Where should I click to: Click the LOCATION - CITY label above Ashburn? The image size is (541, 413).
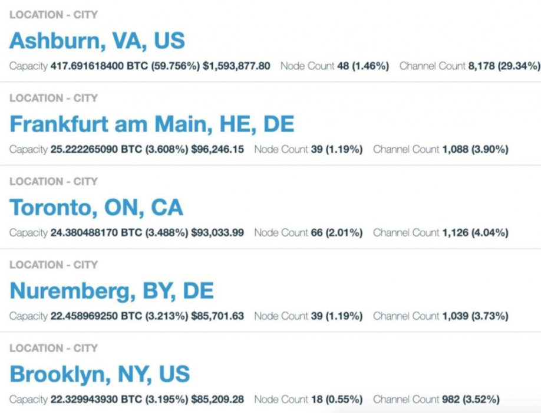(54, 15)
